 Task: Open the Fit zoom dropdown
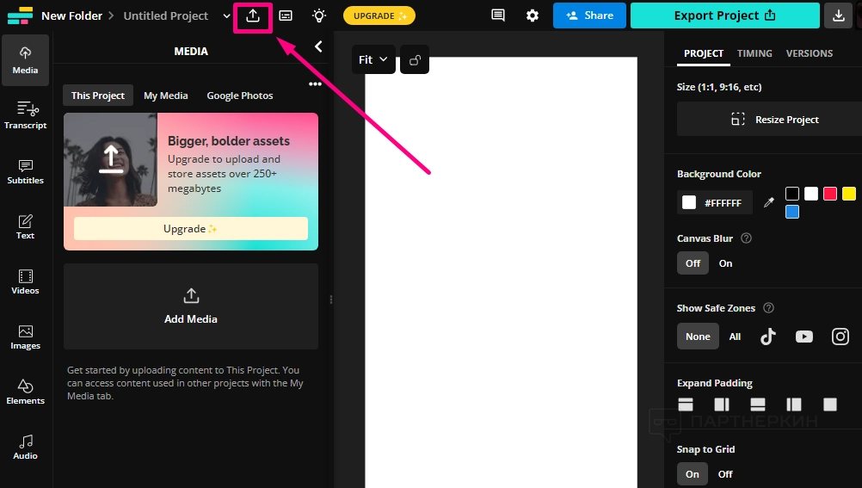(373, 59)
